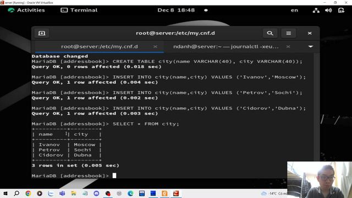The image size is (352, 198).
Task: Open the volume speaker icon in GNOME bar
Action: 328,10
